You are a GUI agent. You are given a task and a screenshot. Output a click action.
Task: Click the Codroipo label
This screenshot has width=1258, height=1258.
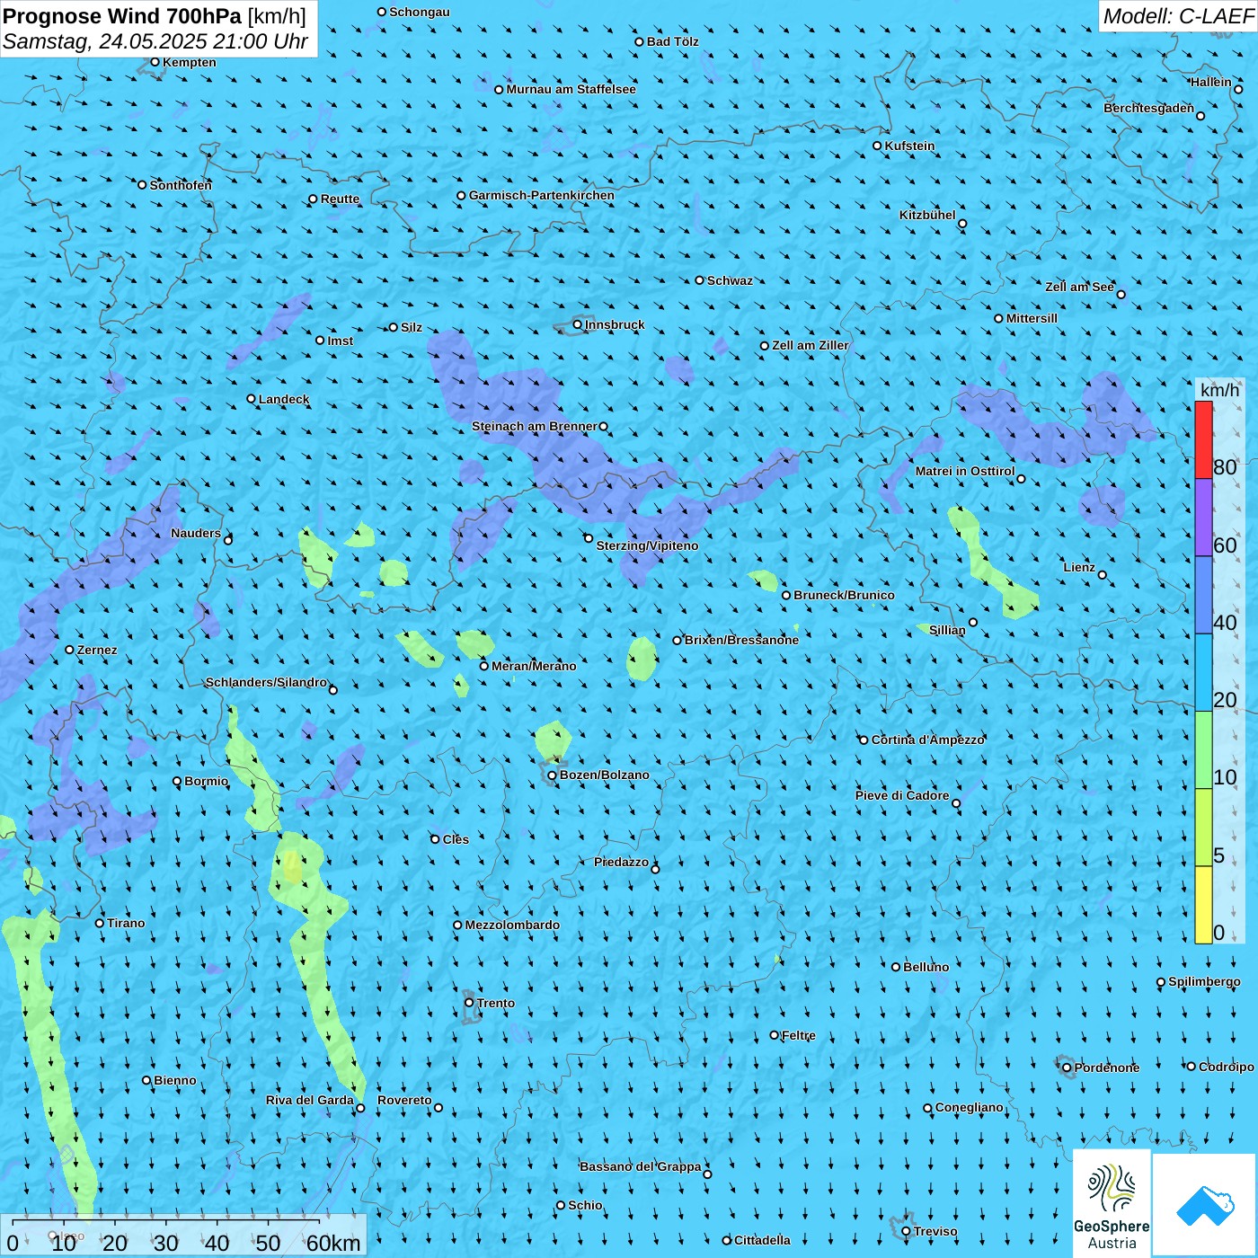tap(1227, 1067)
